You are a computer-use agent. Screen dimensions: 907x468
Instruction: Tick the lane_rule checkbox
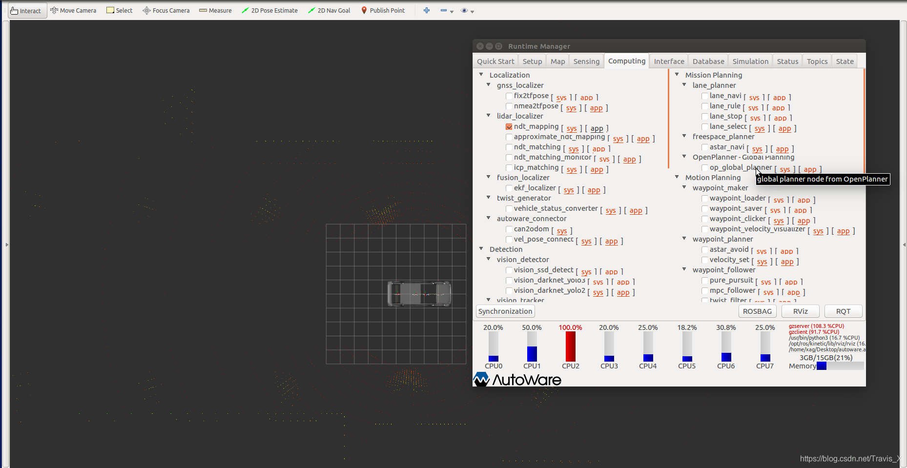click(x=705, y=106)
